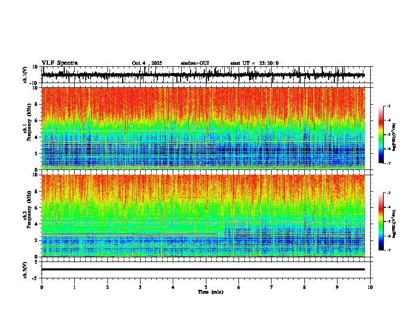Click time-axis tick label "5"
Image resolution: width=417 pixels, height=322 pixels.
(x=206, y=287)
